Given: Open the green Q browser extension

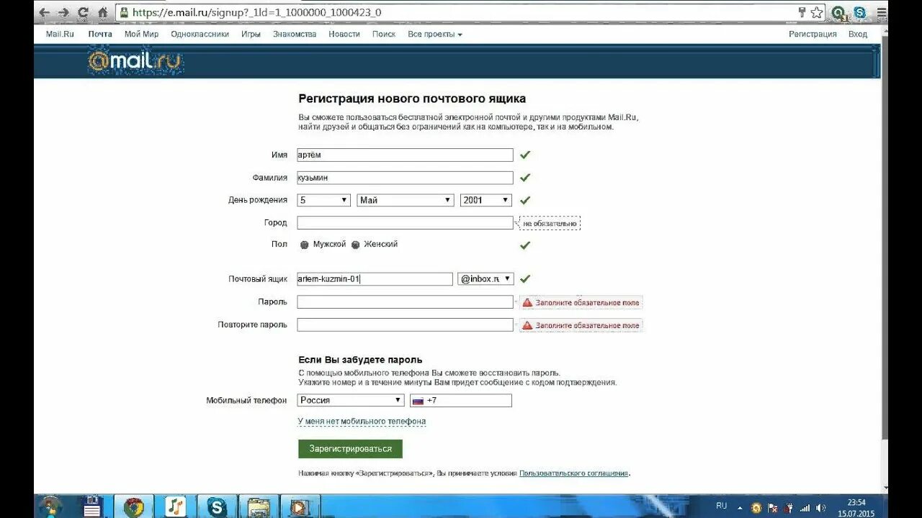Looking at the screenshot, I should [838, 12].
